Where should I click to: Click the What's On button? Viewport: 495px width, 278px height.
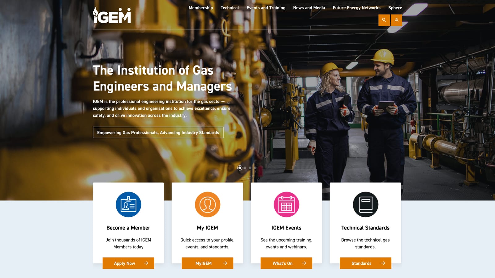pos(286,263)
